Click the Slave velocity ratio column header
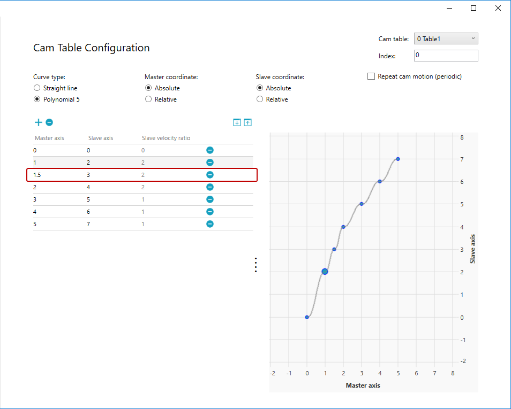511x409 pixels. pos(166,138)
